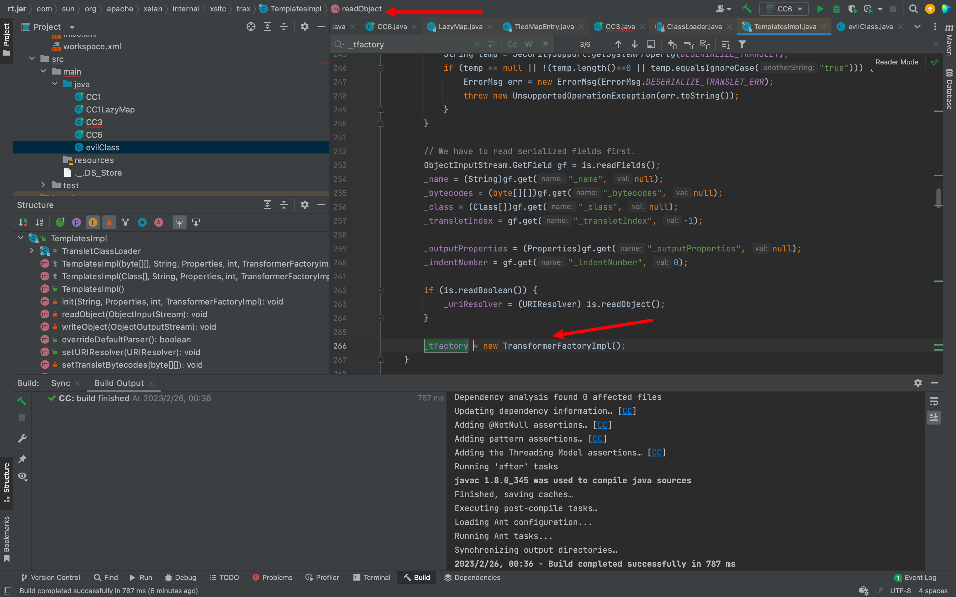Sort Structure members alphabetically

click(x=39, y=222)
